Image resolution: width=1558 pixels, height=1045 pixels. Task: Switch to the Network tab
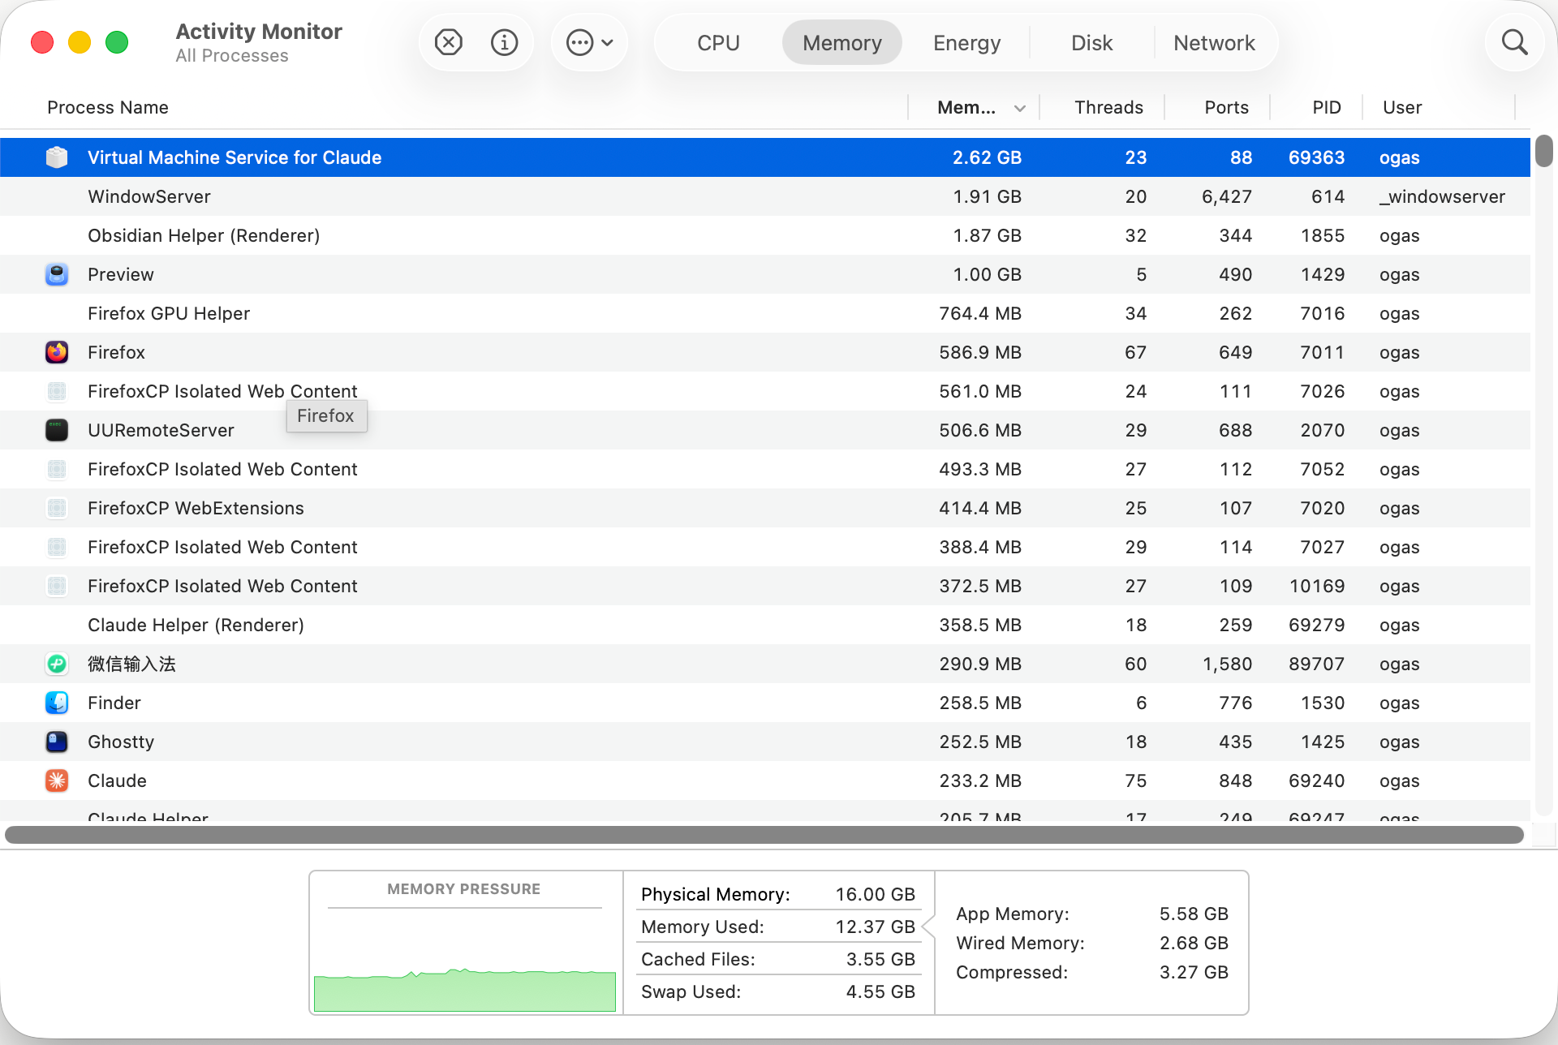pos(1214,43)
